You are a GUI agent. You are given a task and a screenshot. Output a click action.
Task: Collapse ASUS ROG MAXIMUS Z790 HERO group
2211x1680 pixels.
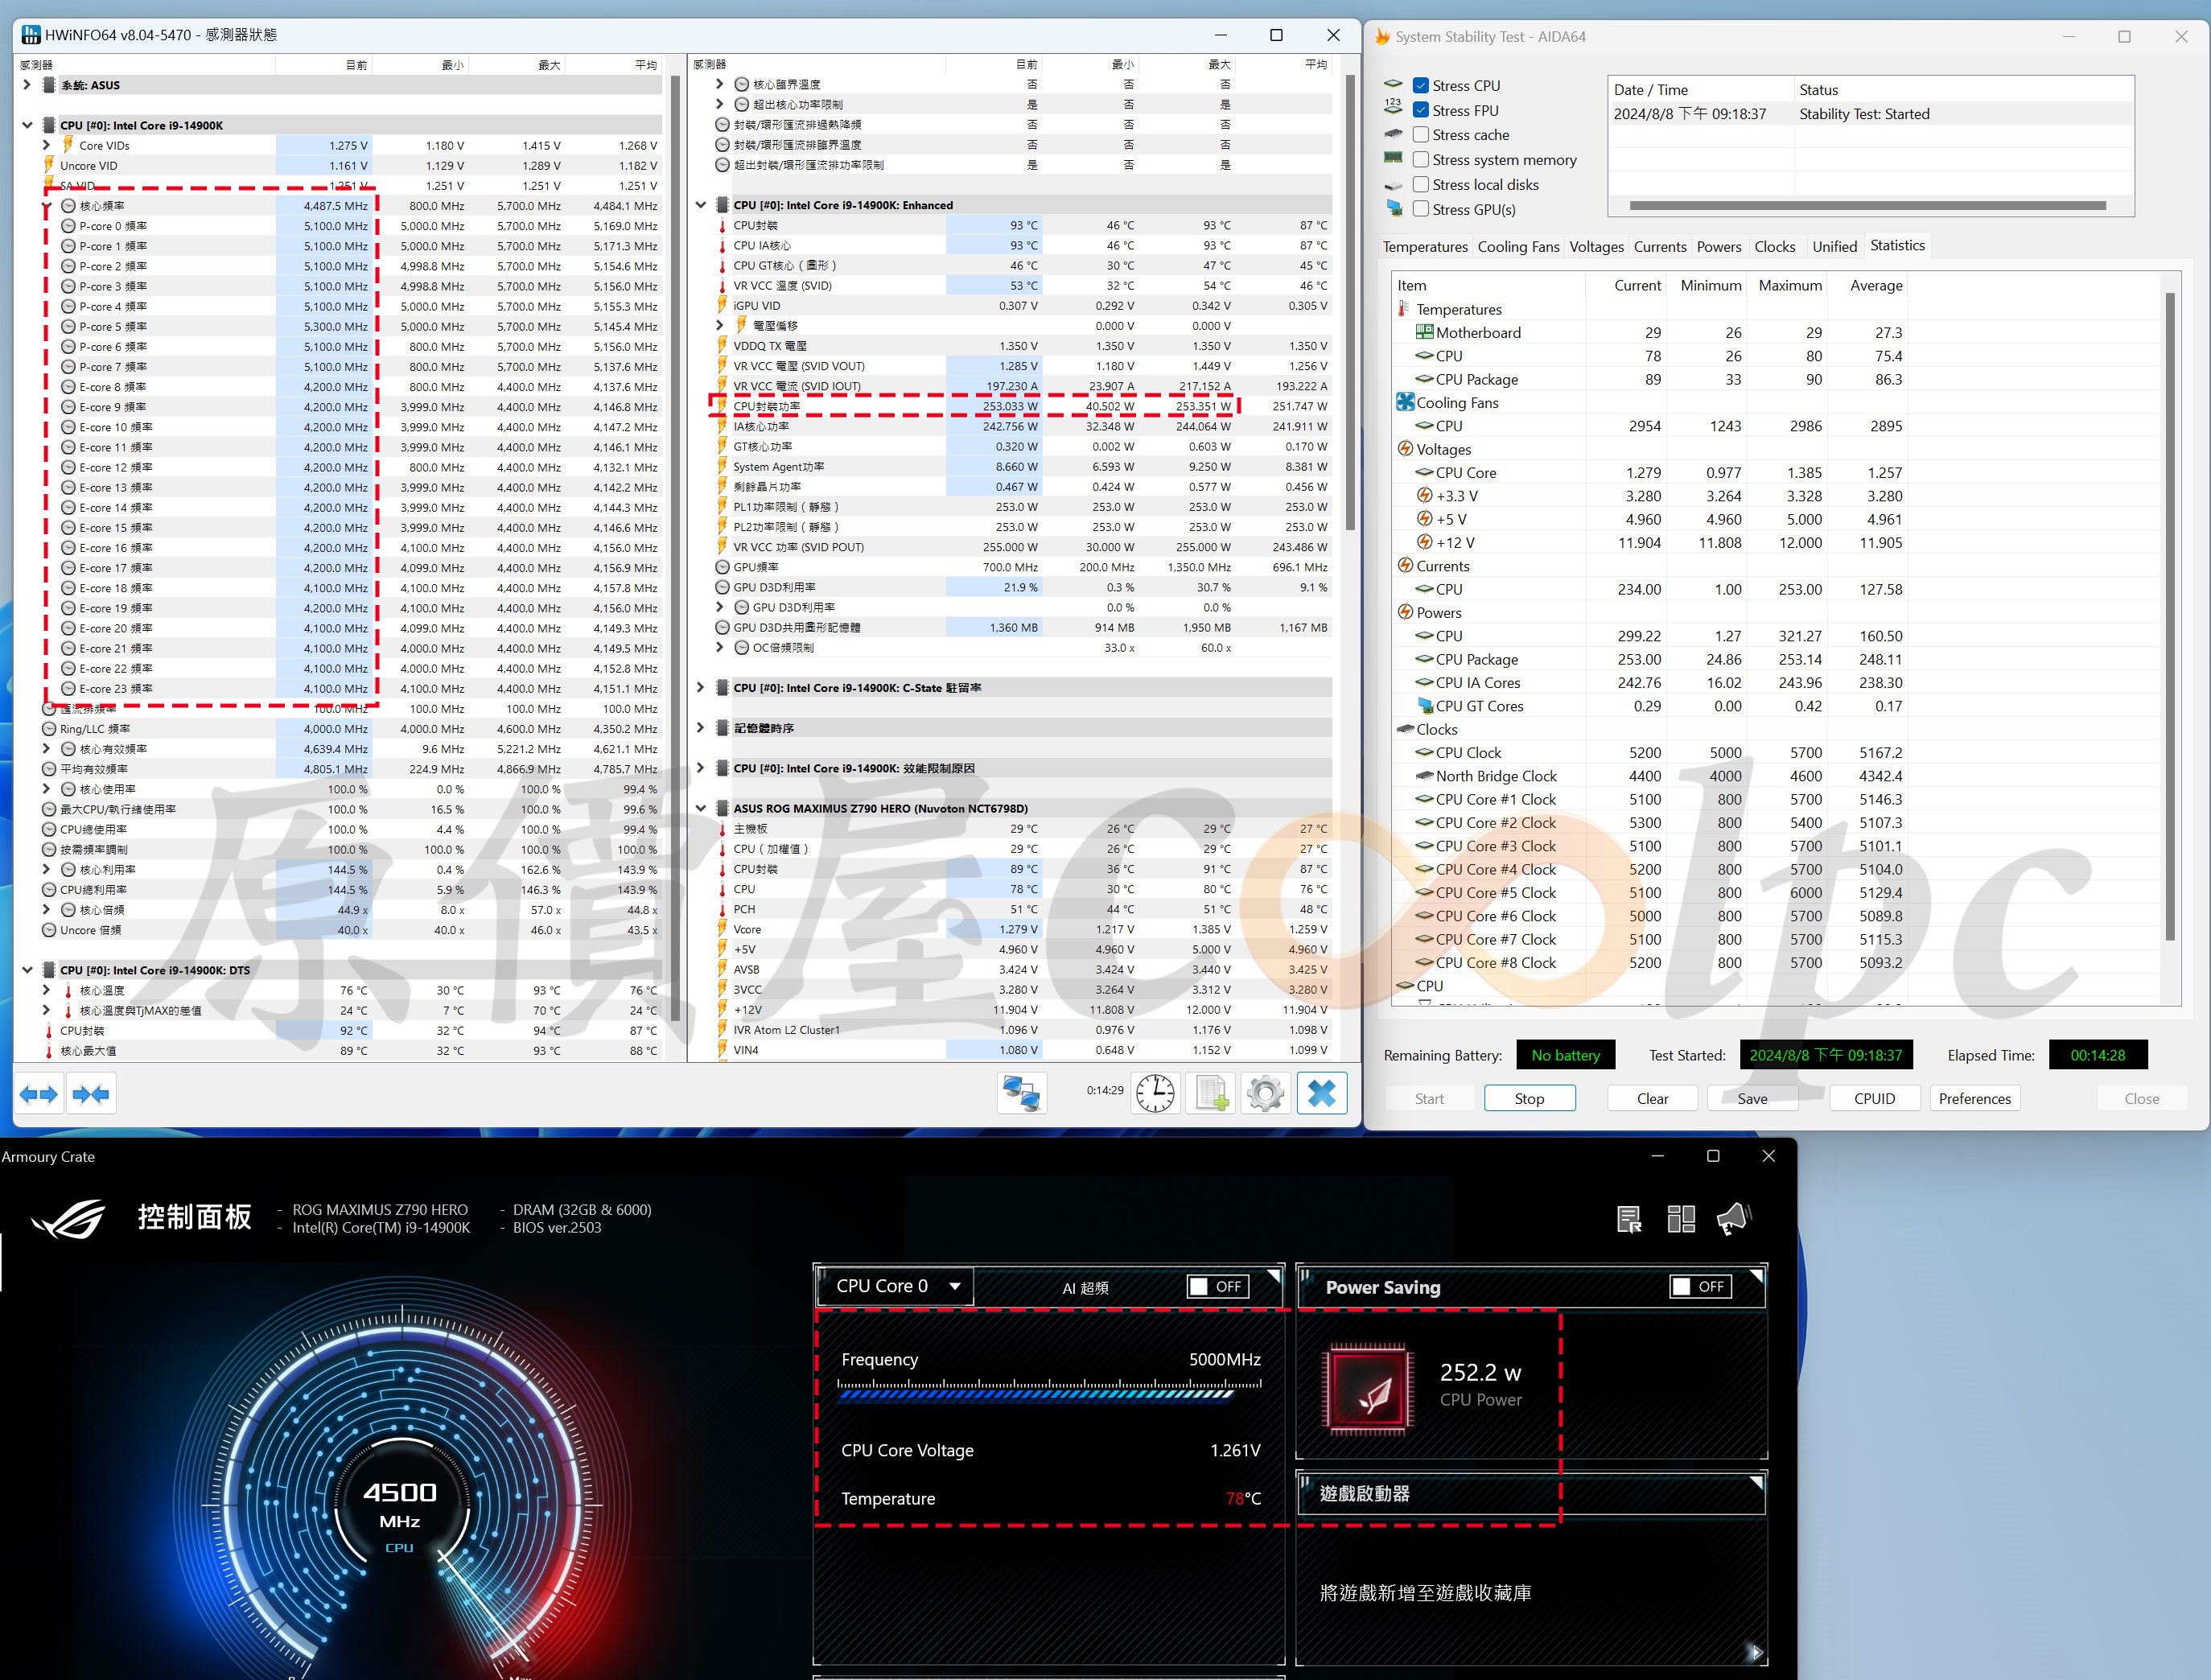point(700,808)
